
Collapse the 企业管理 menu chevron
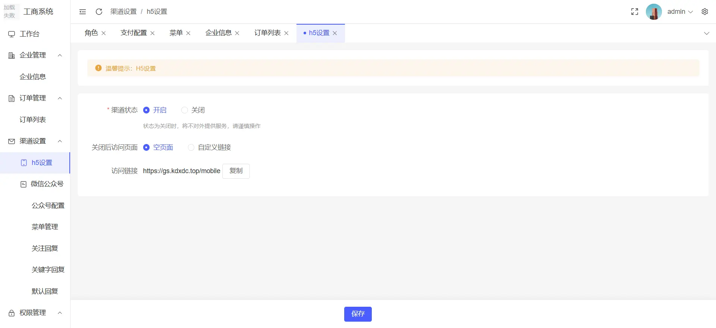click(x=60, y=55)
